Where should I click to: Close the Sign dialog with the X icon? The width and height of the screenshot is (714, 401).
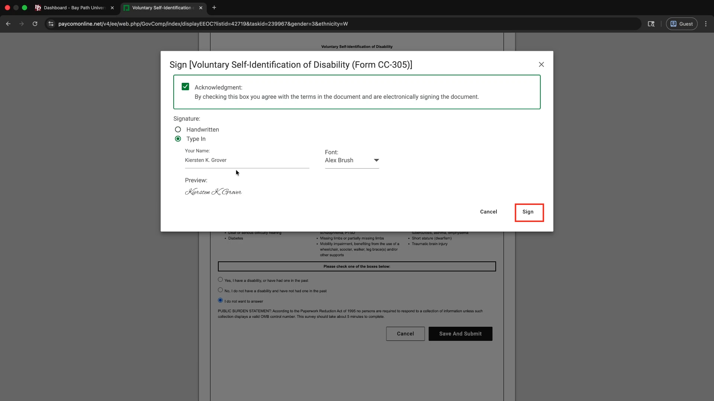pyautogui.click(x=541, y=65)
